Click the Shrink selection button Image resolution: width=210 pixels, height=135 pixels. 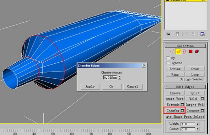(x=175, y=69)
